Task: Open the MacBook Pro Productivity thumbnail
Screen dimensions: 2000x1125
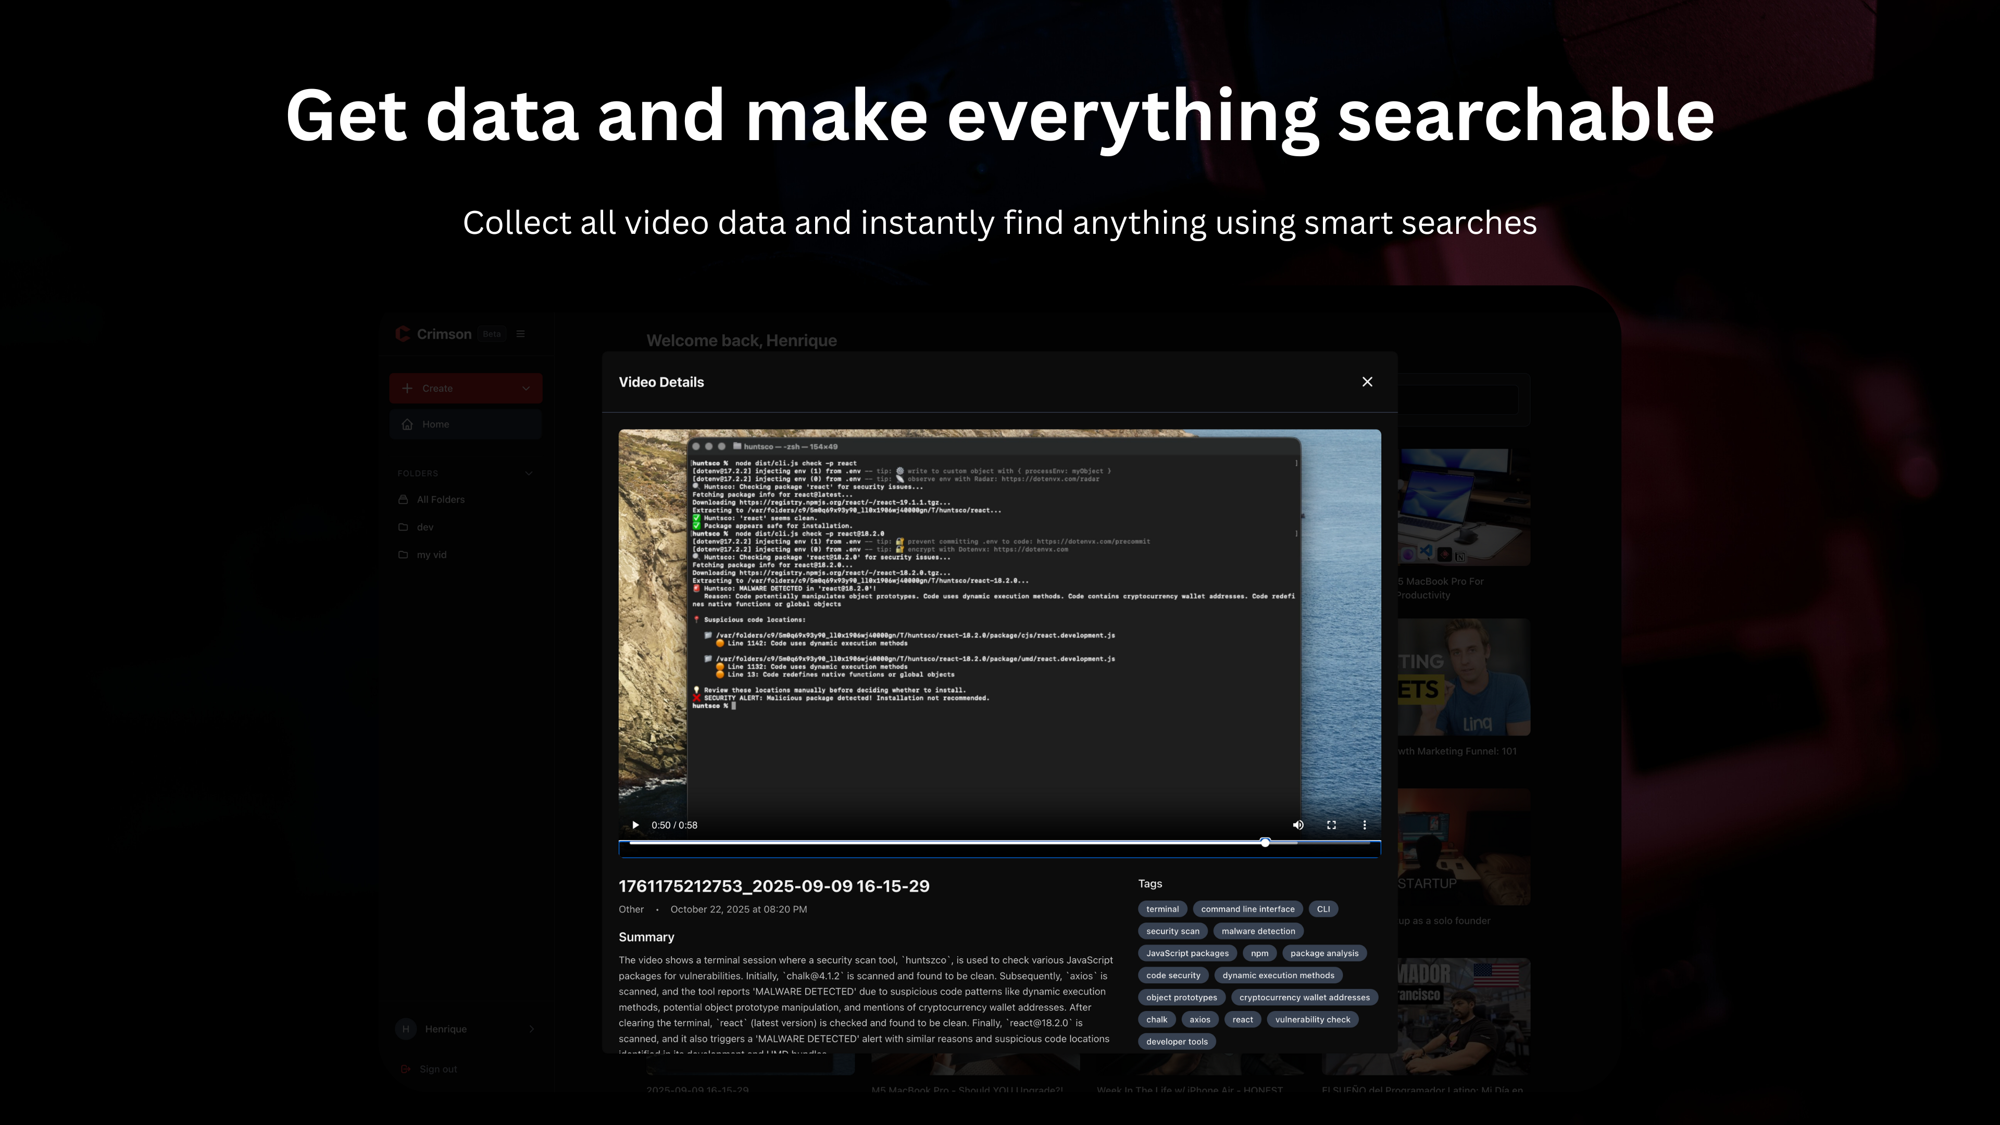Action: pos(1464,507)
